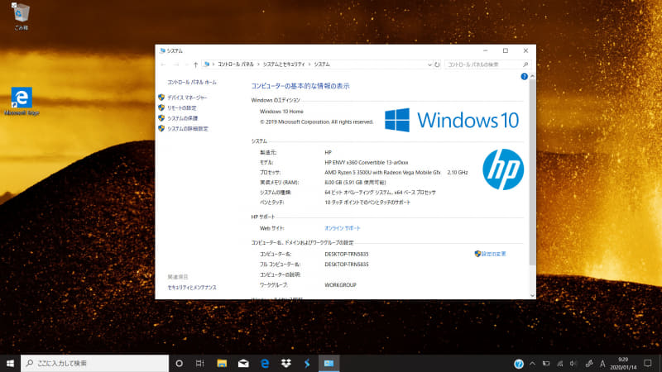The width and height of the screenshot is (662, 372).
Task: Click '8.00 GB' RAM value text
Action: tap(355, 183)
